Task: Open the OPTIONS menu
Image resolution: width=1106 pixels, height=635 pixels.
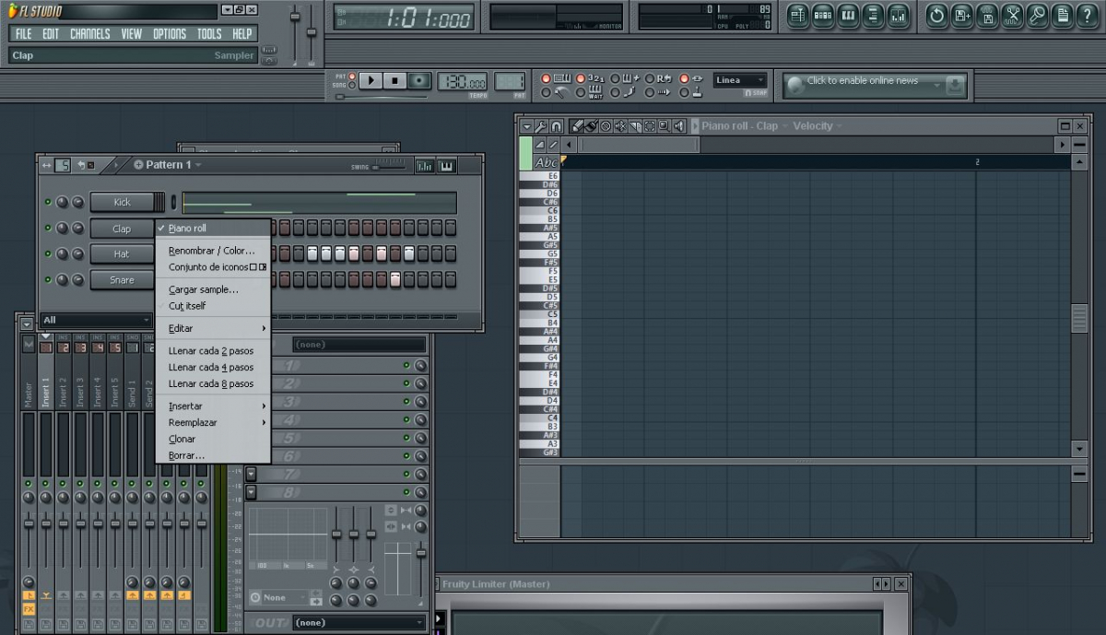Action: click(170, 34)
